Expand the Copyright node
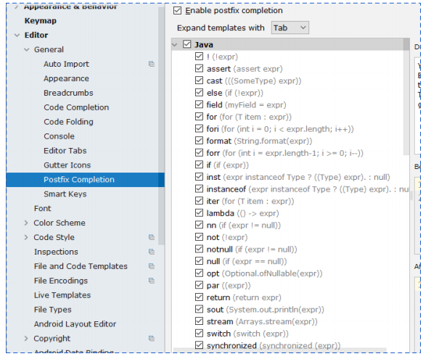The width and height of the screenshot is (431, 359). click(26, 339)
